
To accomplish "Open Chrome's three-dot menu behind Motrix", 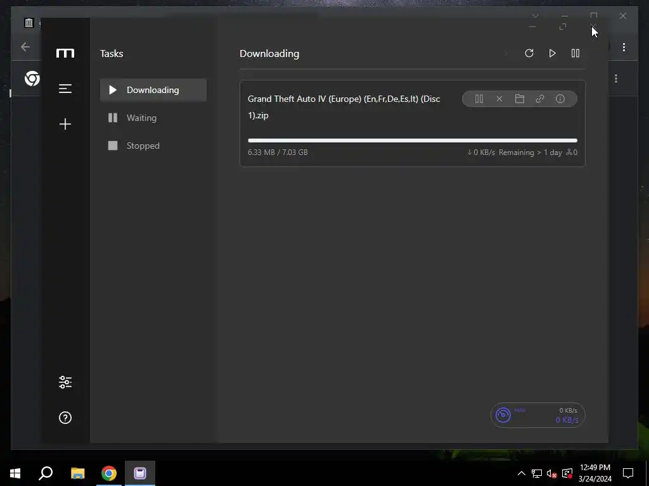I will click(x=624, y=47).
